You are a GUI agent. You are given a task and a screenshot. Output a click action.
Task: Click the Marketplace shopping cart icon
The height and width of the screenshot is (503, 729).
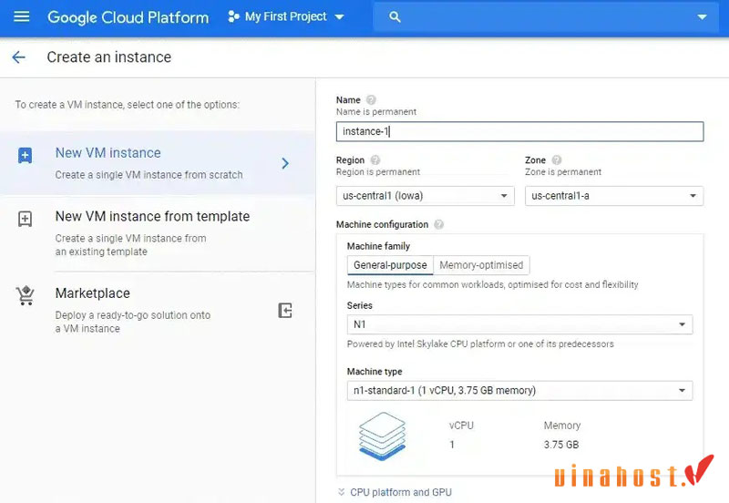point(26,295)
